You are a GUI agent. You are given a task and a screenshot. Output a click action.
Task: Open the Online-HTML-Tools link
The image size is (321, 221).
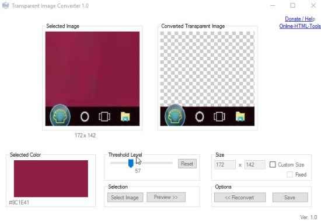(300, 26)
